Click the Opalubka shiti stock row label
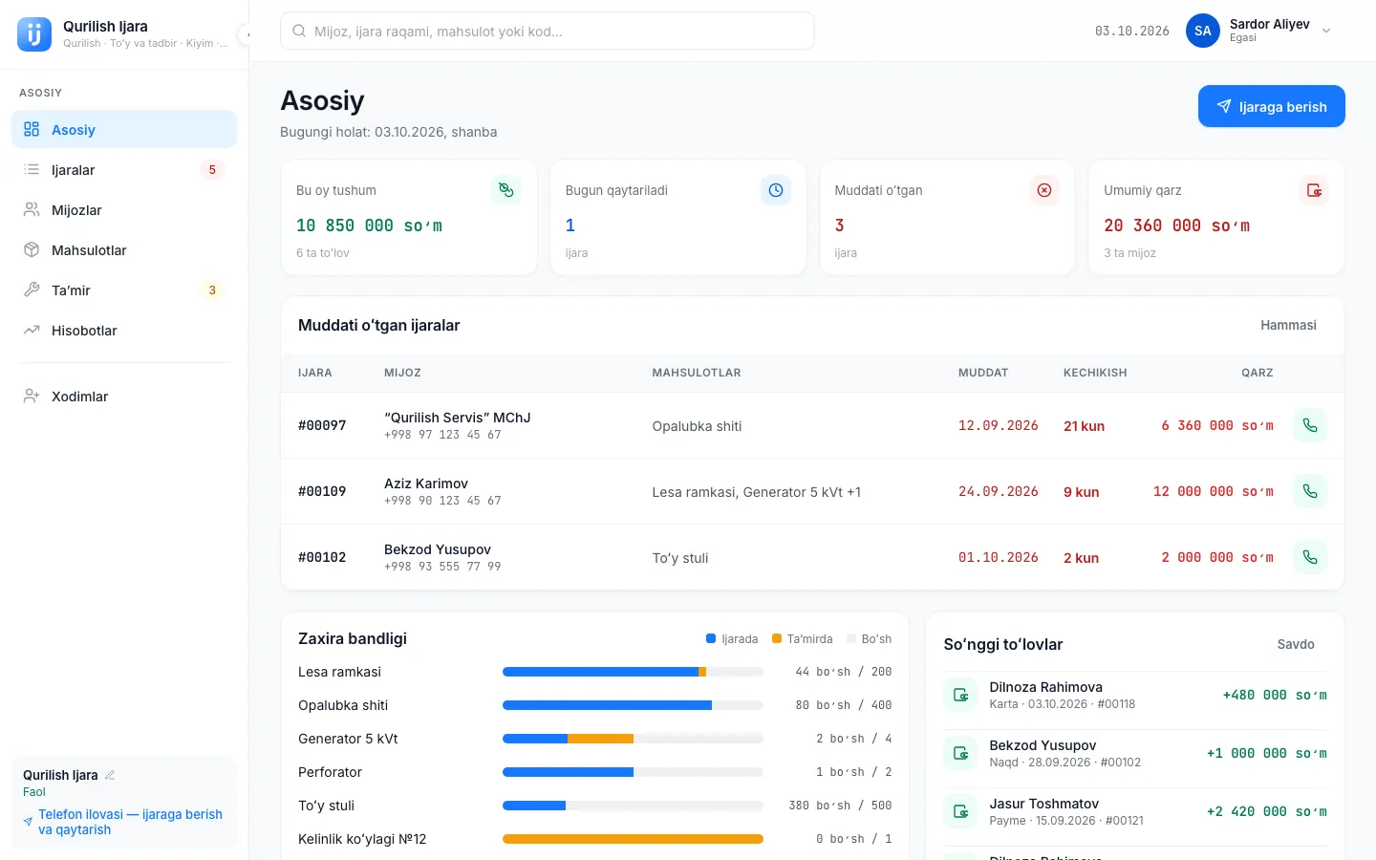Viewport: 1376px width, 860px height. pyautogui.click(x=343, y=705)
